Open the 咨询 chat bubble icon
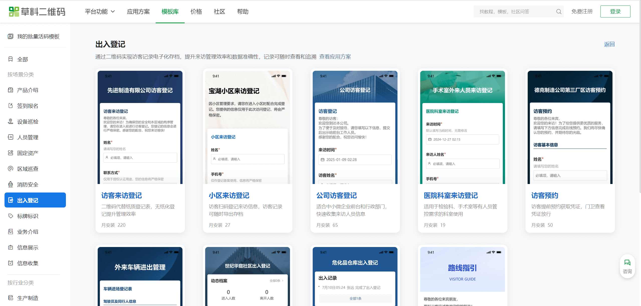 click(627, 262)
